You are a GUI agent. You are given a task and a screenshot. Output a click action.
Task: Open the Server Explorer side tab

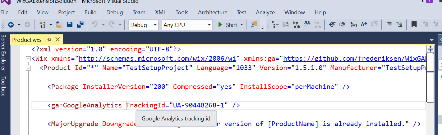[3, 53]
